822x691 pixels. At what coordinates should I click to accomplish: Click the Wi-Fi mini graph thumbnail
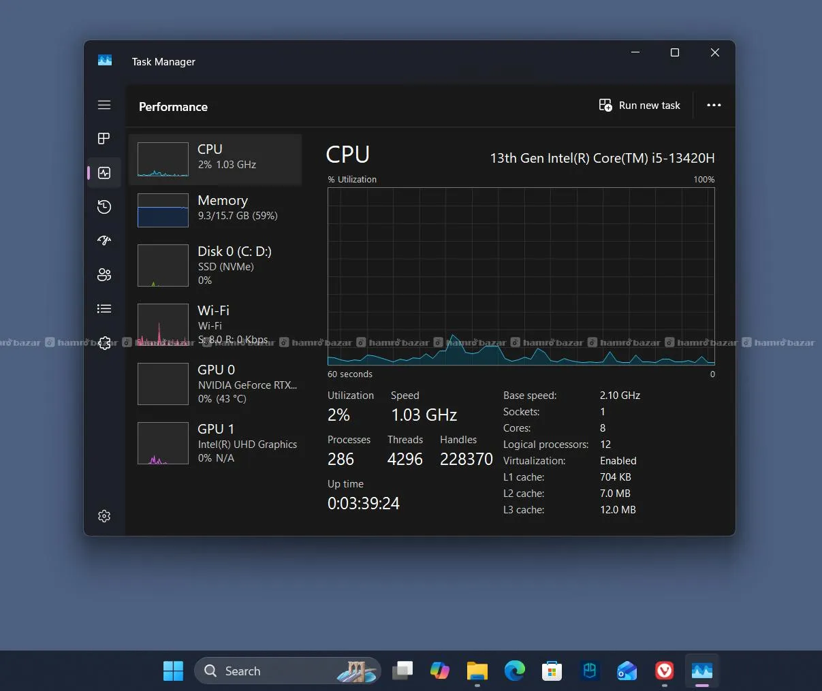(x=163, y=325)
